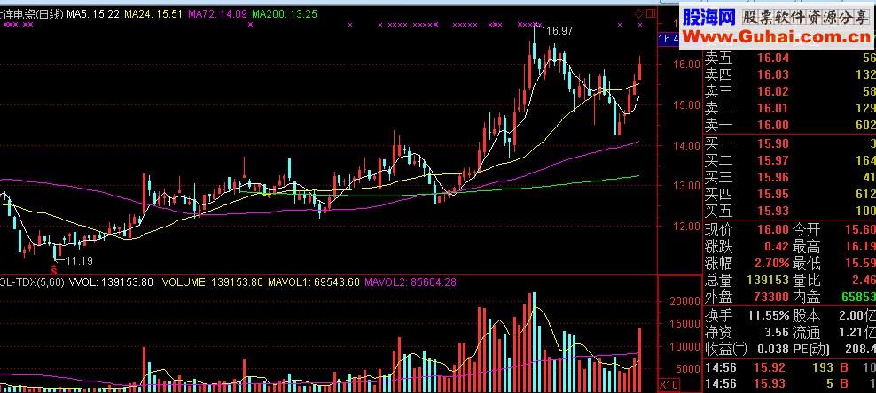
Task: Select the MA72: 14.09 indicator label
Action: [218, 14]
